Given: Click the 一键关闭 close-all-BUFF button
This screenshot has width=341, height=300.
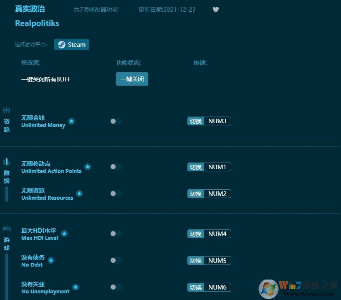Looking at the screenshot, I should 132,79.
